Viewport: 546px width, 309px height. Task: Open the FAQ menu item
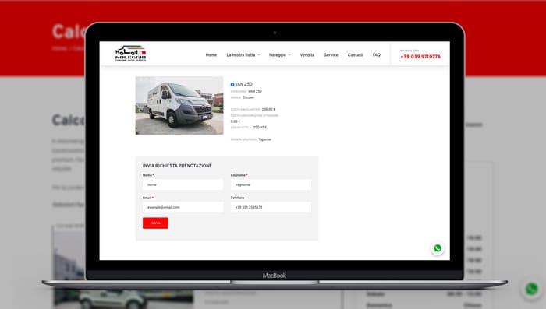pyautogui.click(x=377, y=55)
